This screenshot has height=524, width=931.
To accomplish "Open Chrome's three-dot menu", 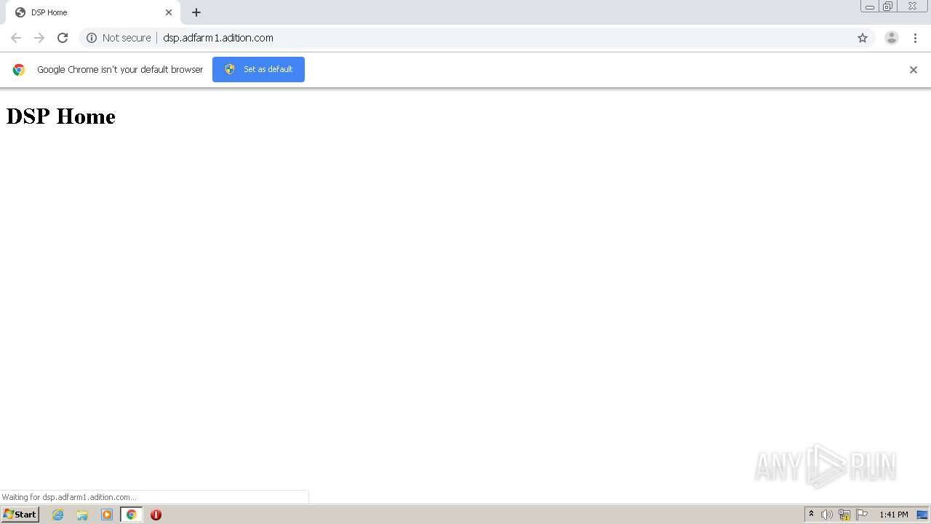I will click(915, 38).
